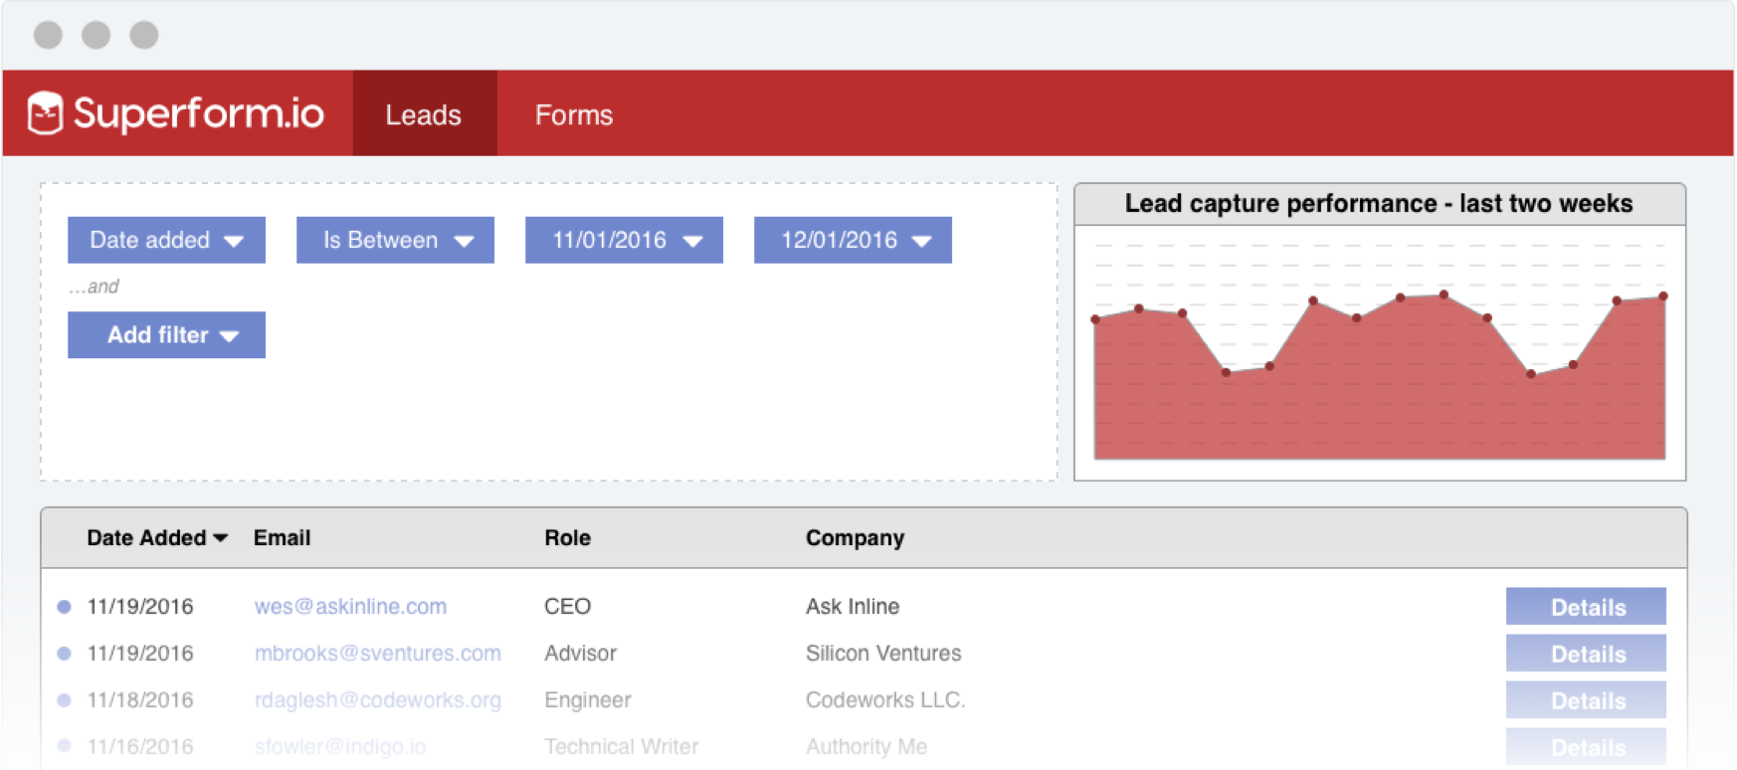This screenshot has height=770, width=1737.
Task: Click the rdaglesh@codeworks.org email link
Action: [377, 700]
